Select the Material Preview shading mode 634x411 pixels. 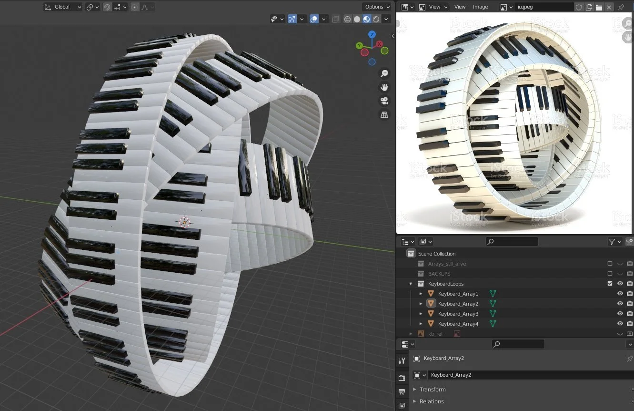tap(366, 19)
